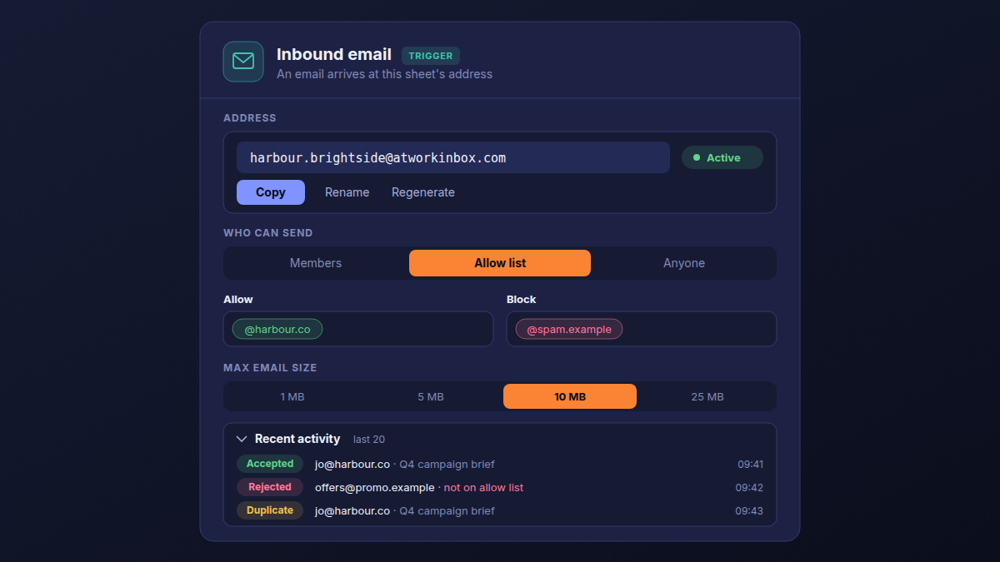Click the harbour.brightside address field
This screenshot has height=562, width=1000.
(x=453, y=157)
